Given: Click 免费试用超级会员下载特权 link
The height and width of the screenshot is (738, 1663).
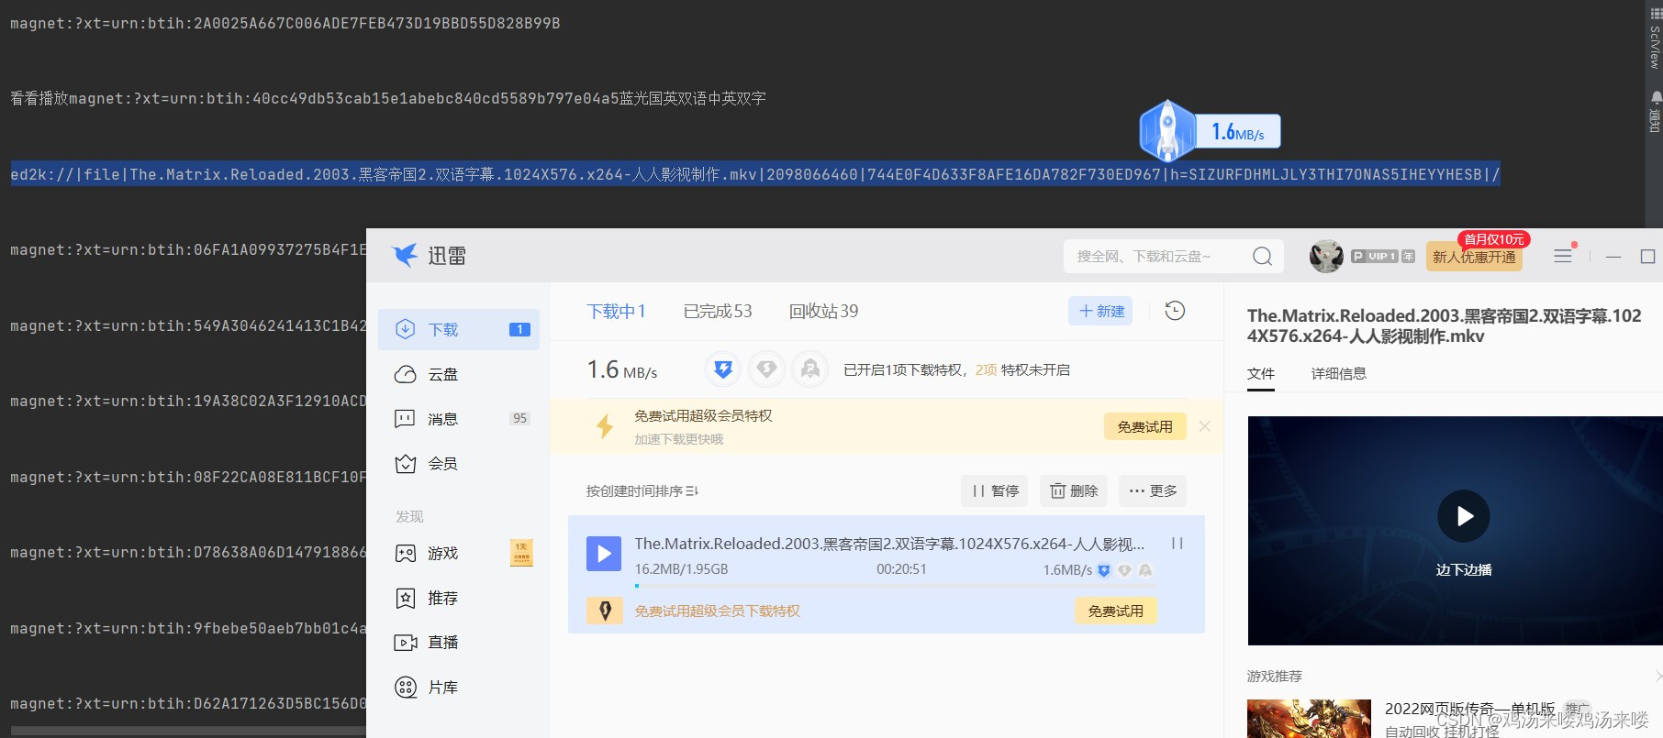Looking at the screenshot, I should [x=717, y=611].
